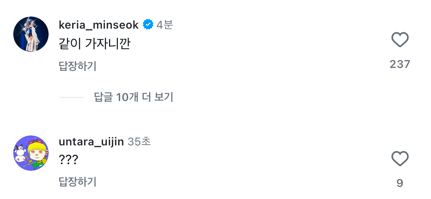Image resolution: width=431 pixels, height=199 pixels.
Task: Click the snowman in untara_uijin's avatar
Action: tap(20, 154)
